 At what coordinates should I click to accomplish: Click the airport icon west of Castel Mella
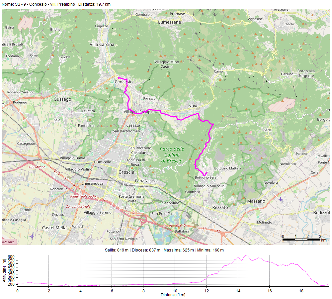tap(32, 236)
